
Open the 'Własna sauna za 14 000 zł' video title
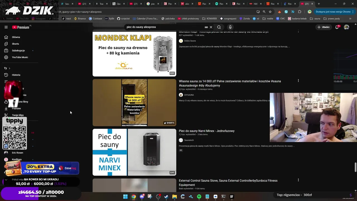(x=230, y=83)
